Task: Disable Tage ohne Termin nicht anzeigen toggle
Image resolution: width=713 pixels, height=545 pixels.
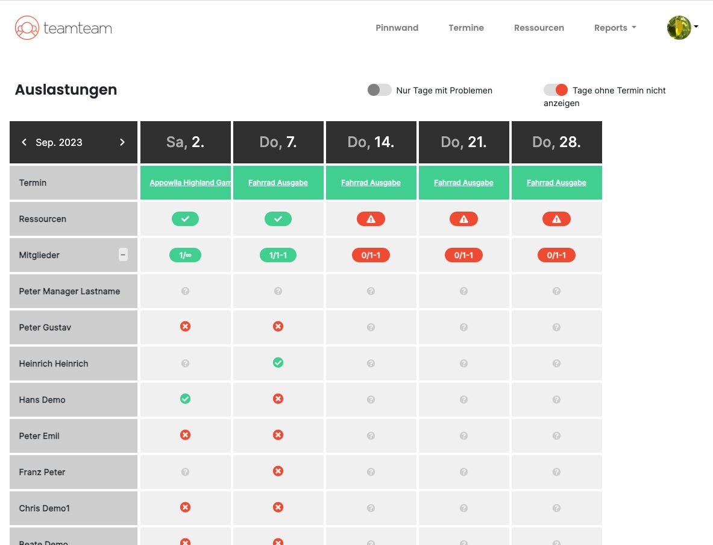Action: [556, 90]
